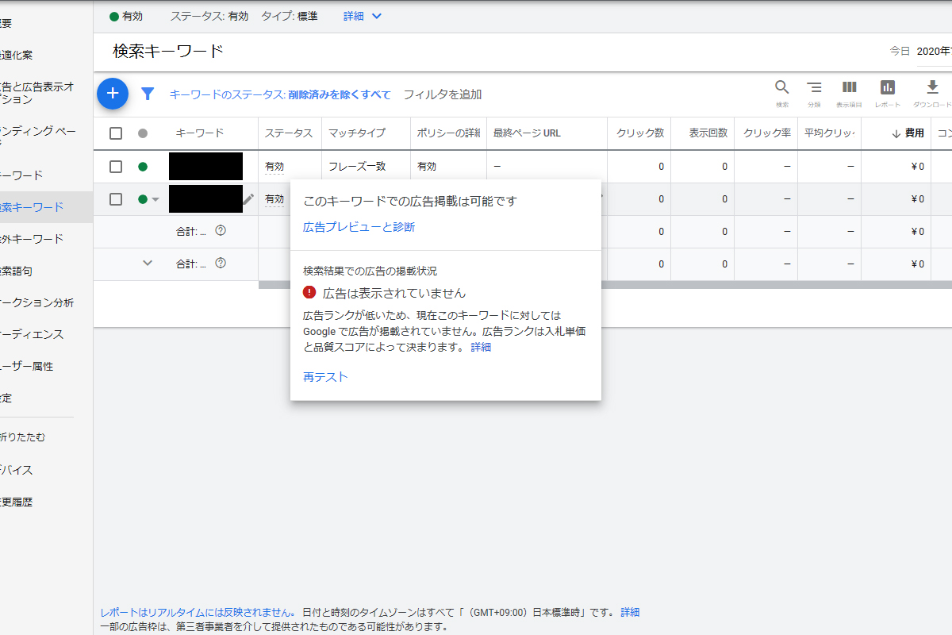Image resolution: width=952 pixels, height=635 pixels.
Task: Open オーディエンス sidebar item
Action: pyautogui.click(x=32, y=334)
